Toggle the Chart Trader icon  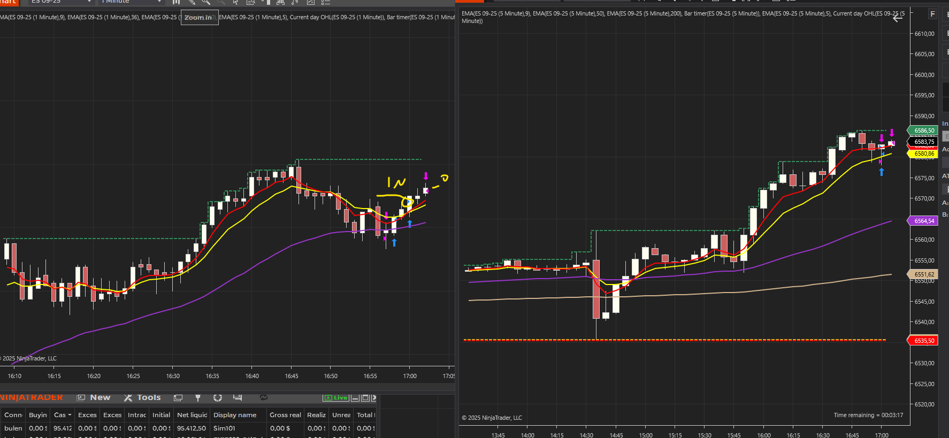click(x=265, y=2)
